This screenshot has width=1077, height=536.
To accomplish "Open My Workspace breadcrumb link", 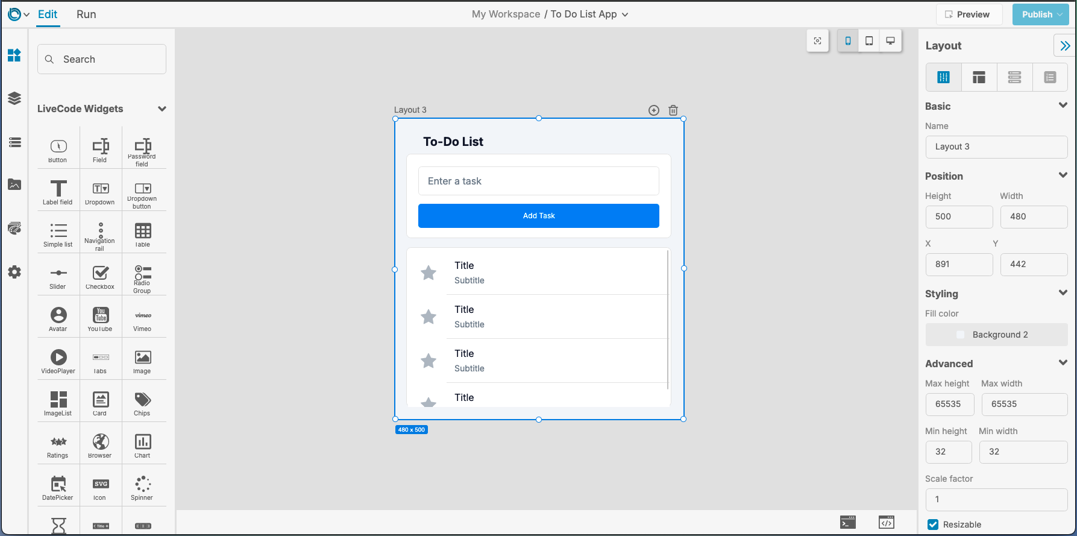I will click(x=506, y=14).
